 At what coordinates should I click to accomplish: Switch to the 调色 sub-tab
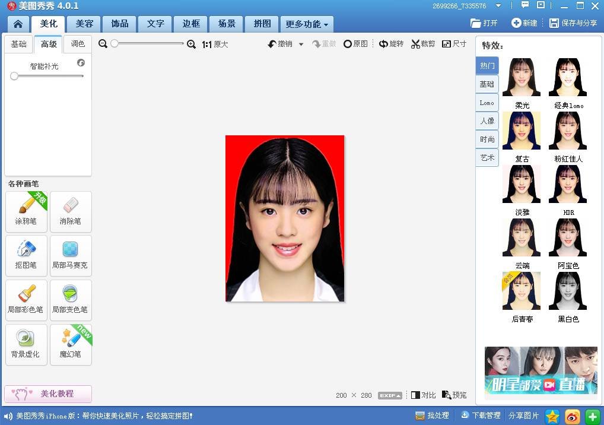pyautogui.click(x=78, y=44)
